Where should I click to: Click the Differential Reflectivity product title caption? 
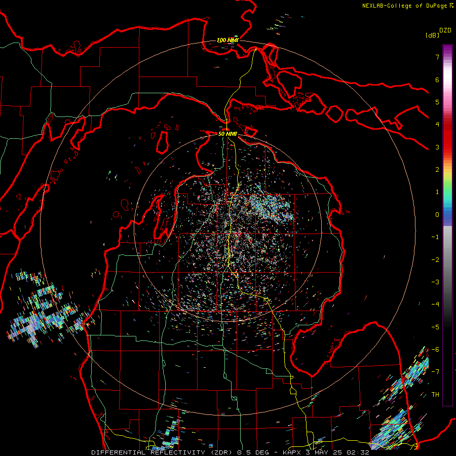click(230, 452)
